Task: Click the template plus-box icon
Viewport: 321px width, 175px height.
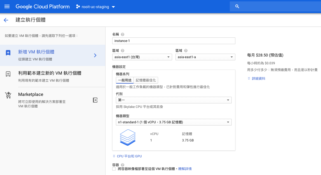Action: [x=8, y=74]
